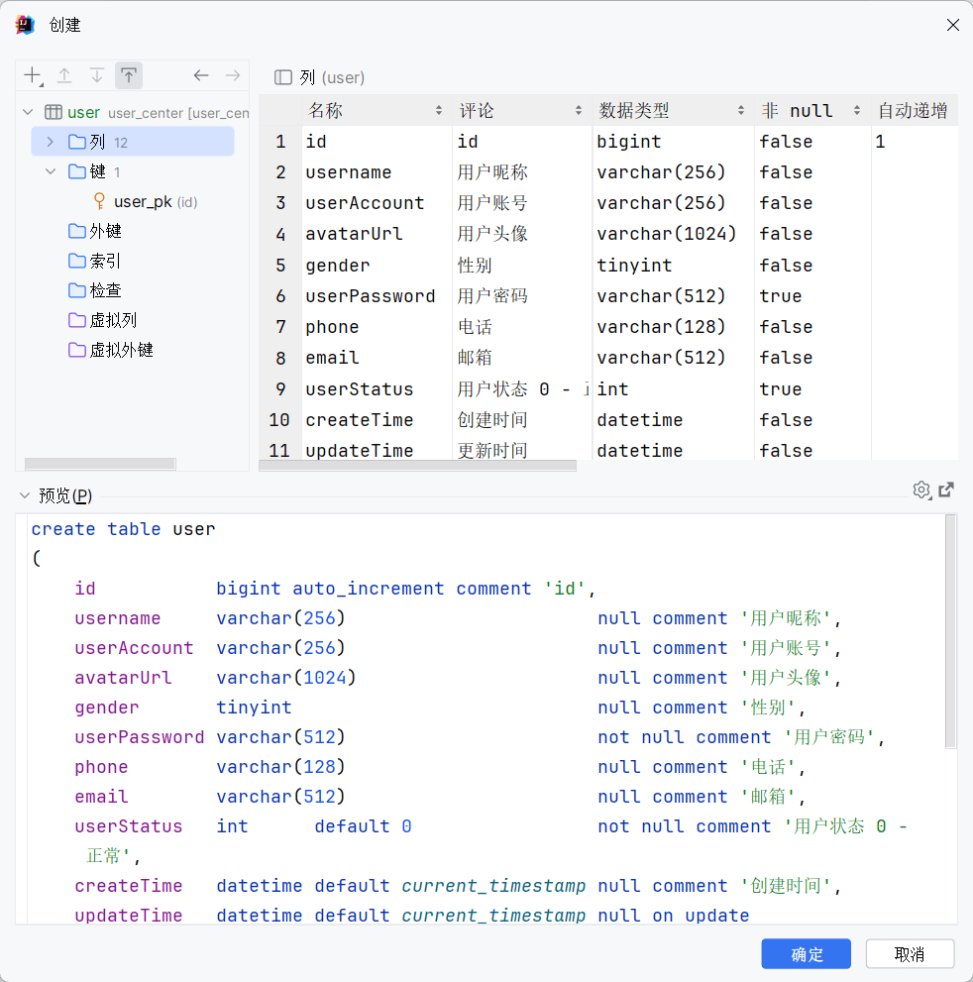Expand the 列 12 folder node

click(x=51, y=142)
